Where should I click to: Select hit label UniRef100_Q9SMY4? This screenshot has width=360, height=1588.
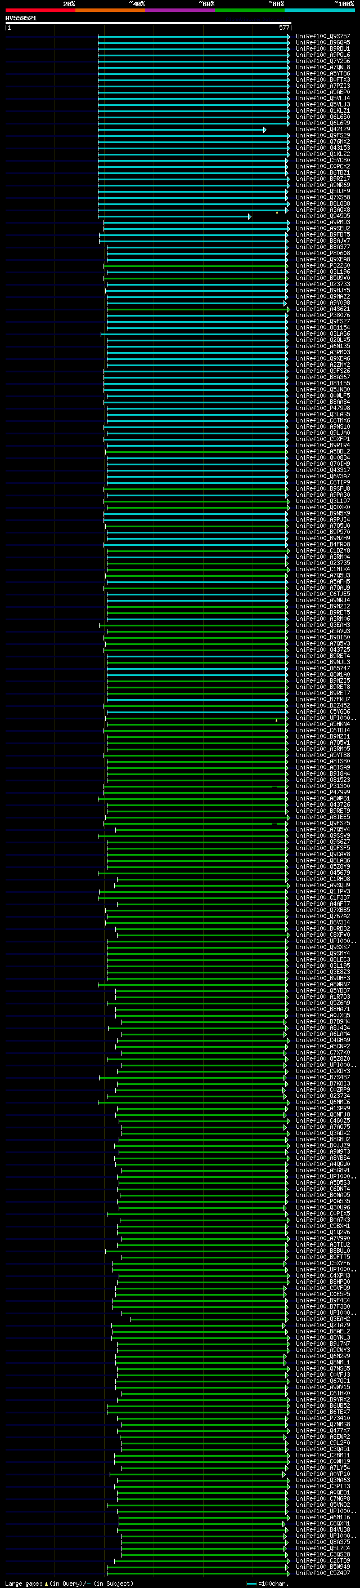click(x=322, y=954)
